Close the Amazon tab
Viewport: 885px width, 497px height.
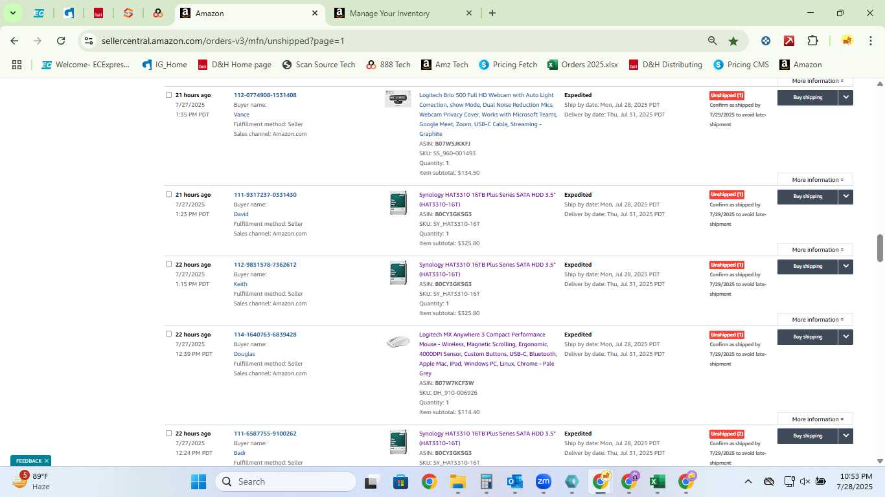315,13
